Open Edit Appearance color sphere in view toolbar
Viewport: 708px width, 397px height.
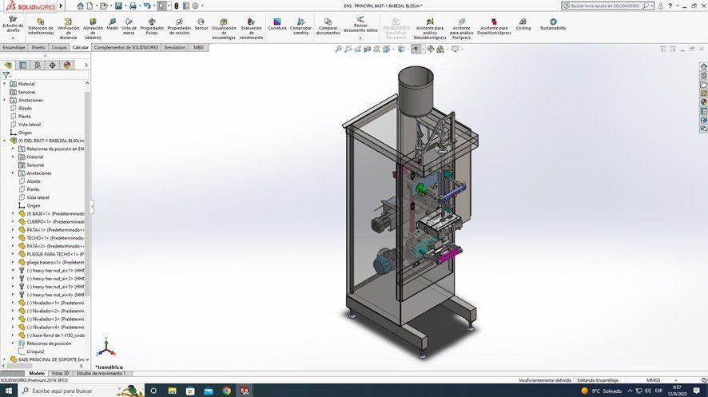click(430, 49)
